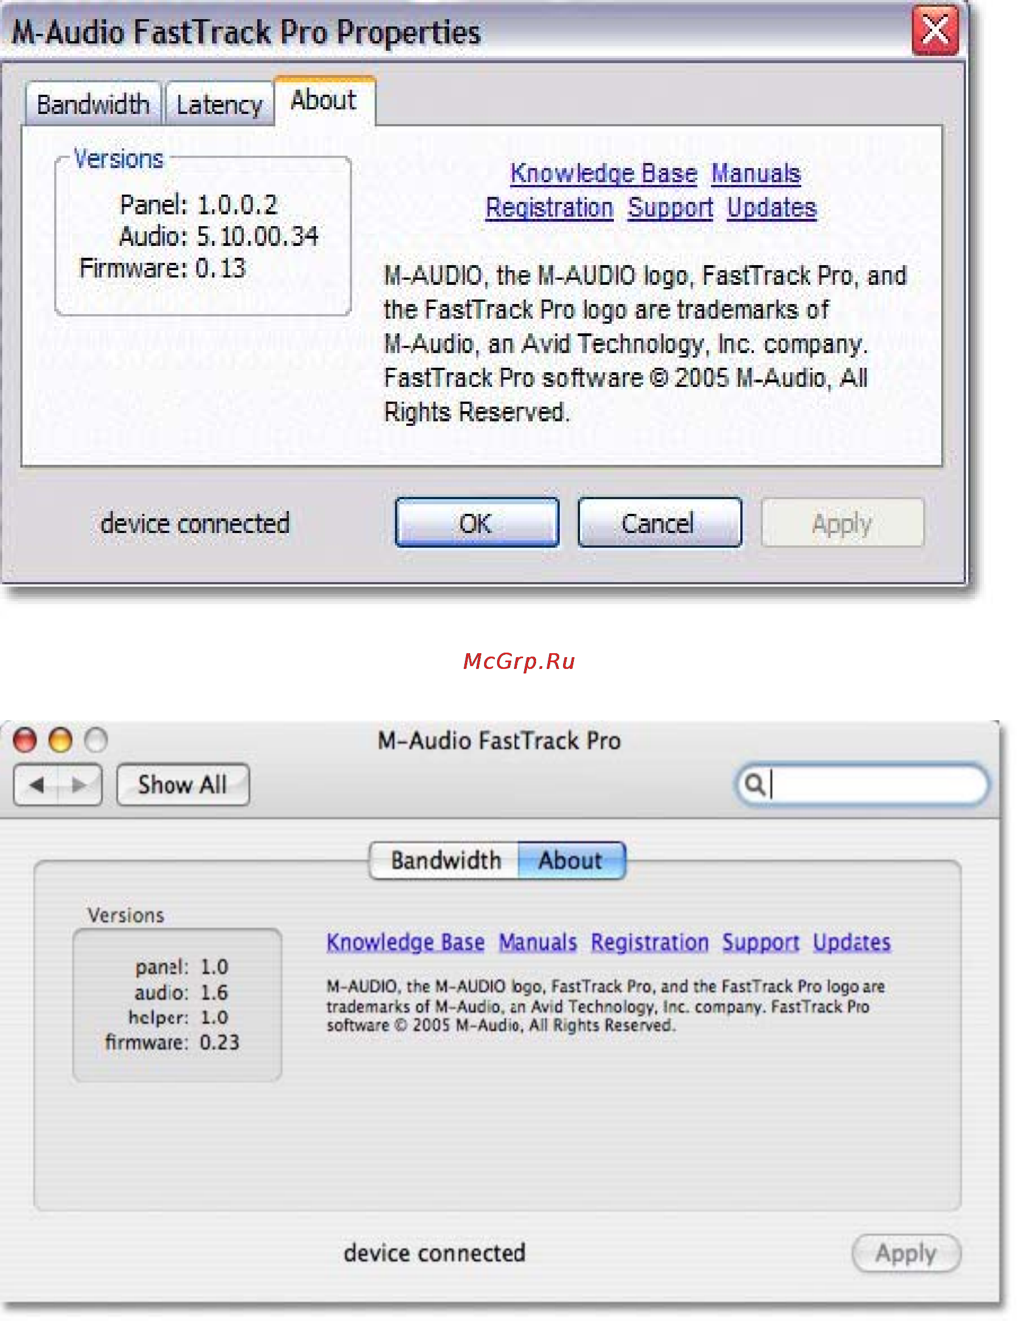Open Knowledge Base link in Properties window
The height and width of the screenshot is (1321, 1032).
pos(604,174)
